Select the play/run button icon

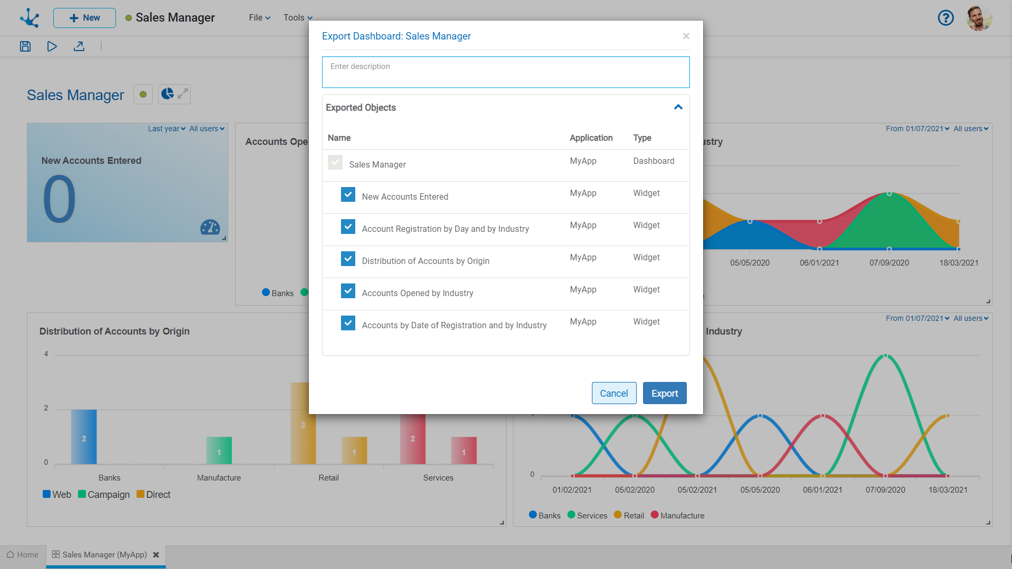click(x=52, y=47)
